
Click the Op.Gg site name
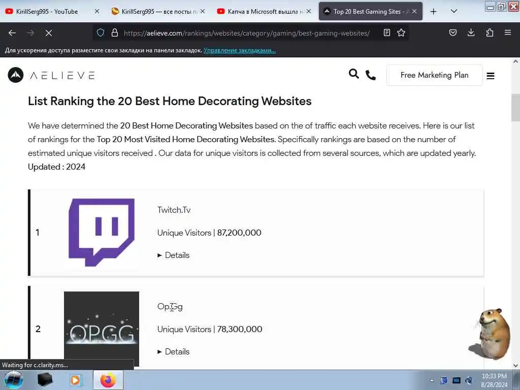coord(170,307)
